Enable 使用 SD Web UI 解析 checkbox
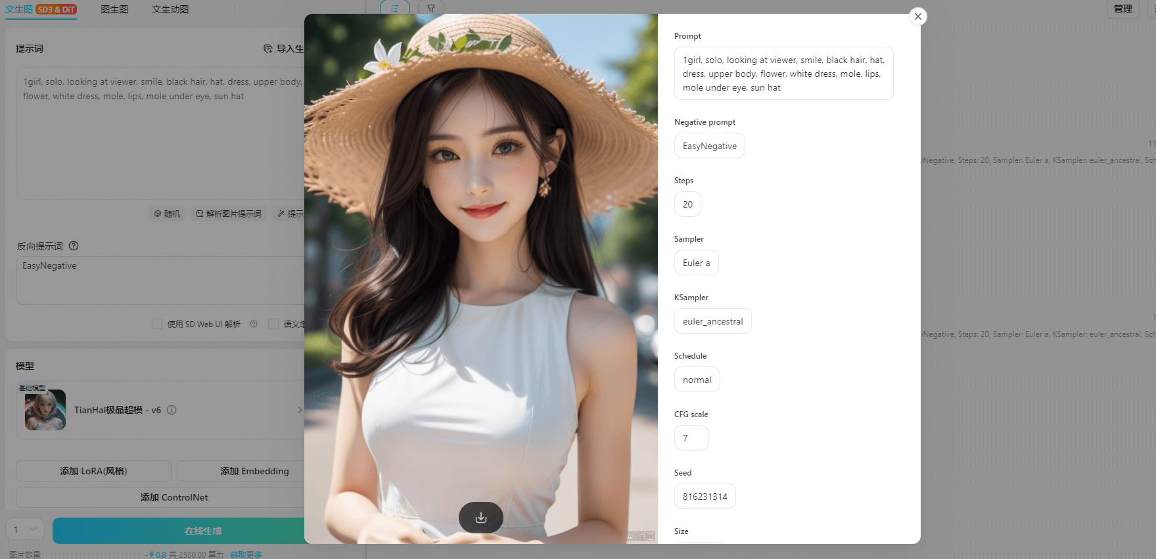Screen dimensions: 1156x559 coord(157,324)
